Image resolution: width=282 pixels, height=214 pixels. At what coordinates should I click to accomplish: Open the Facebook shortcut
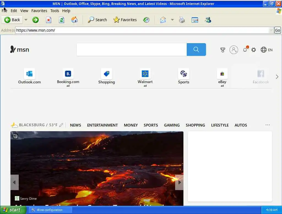click(x=261, y=76)
